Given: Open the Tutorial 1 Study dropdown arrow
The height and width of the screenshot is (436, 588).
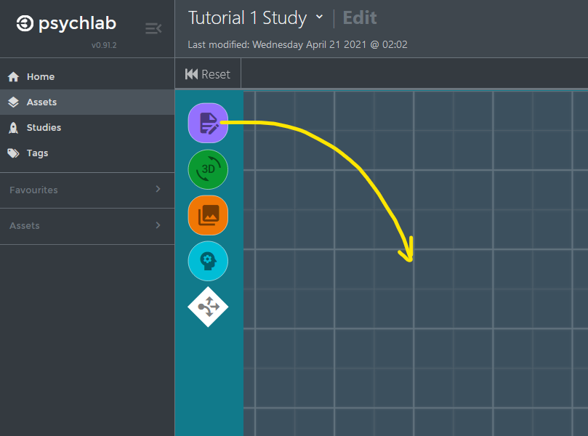Looking at the screenshot, I should 319,17.
